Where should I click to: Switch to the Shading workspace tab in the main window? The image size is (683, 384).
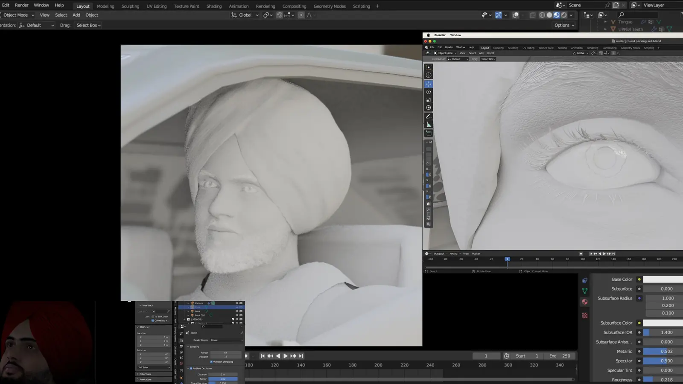tap(214, 6)
